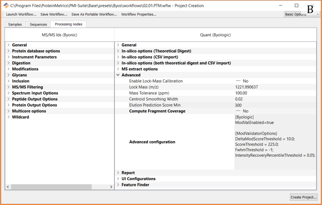
Task: Toggle Compute Fragment Coverage switch
Action: [x=238, y=111]
